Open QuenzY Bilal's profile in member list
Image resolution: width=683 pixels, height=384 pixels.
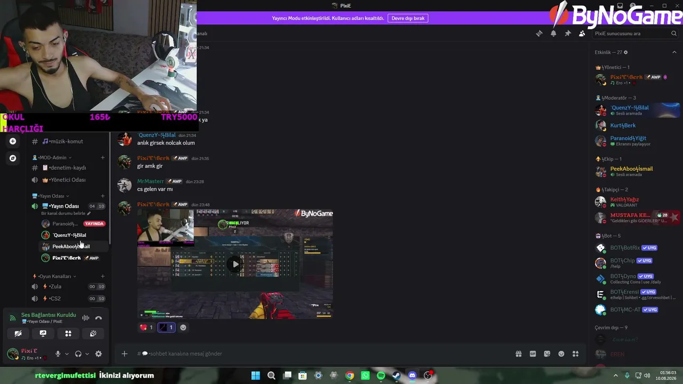pyautogui.click(x=637, y=110)
